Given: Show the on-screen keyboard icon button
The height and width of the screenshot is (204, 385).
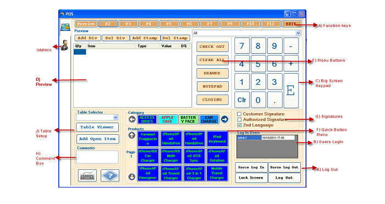Looking at the screenshot, I should [87, 175].
